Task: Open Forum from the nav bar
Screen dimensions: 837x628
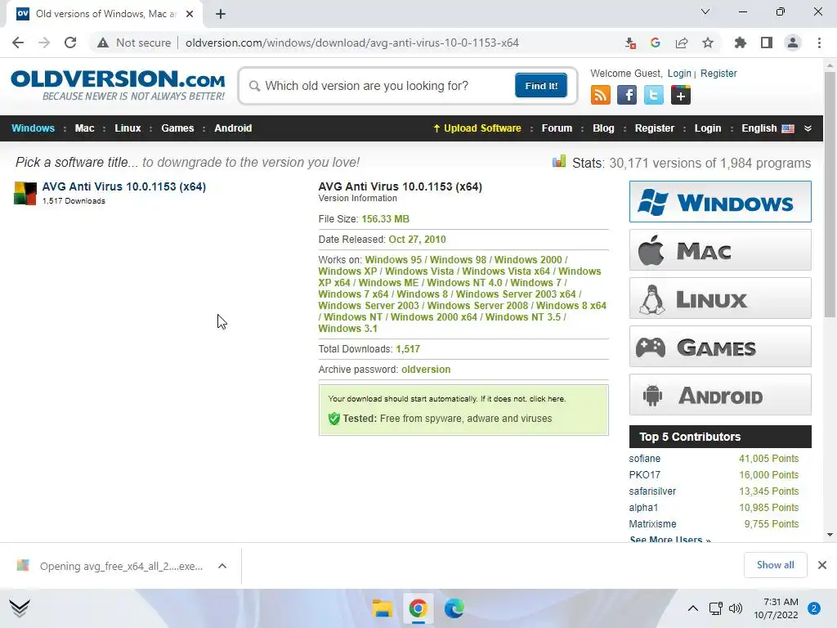Action: tap(557, 128)
